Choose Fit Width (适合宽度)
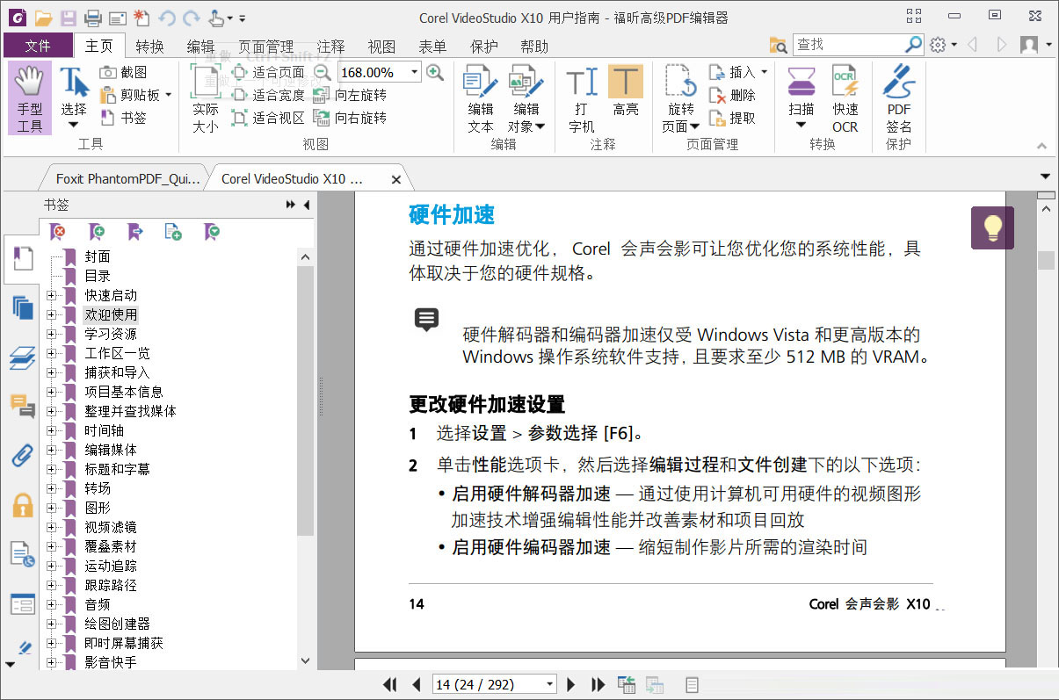This screenshot has height=700, width=1059. (x=268, y=95)
